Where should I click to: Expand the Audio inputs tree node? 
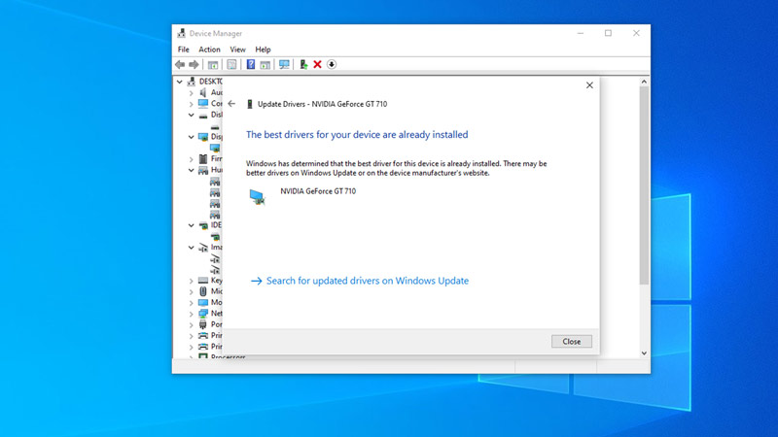(x=191, y=92)
